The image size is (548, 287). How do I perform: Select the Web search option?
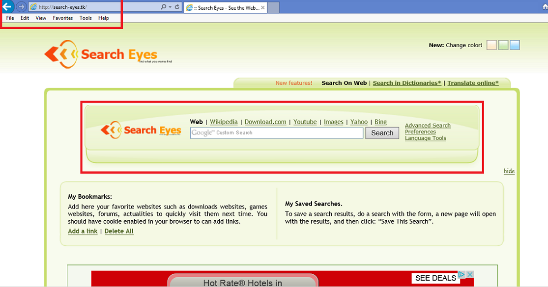tap(197, 122)
